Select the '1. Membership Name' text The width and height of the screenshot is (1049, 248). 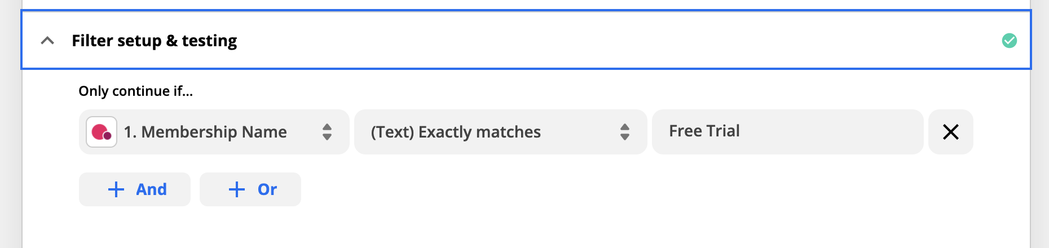205,132
